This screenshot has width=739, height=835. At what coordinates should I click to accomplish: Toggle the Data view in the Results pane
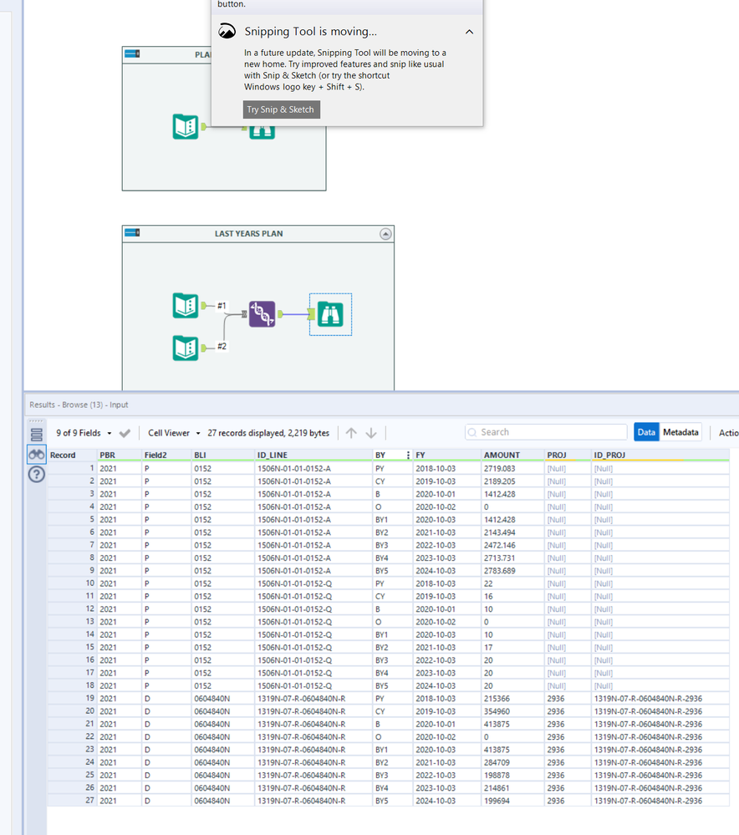(x=647, y=433)
